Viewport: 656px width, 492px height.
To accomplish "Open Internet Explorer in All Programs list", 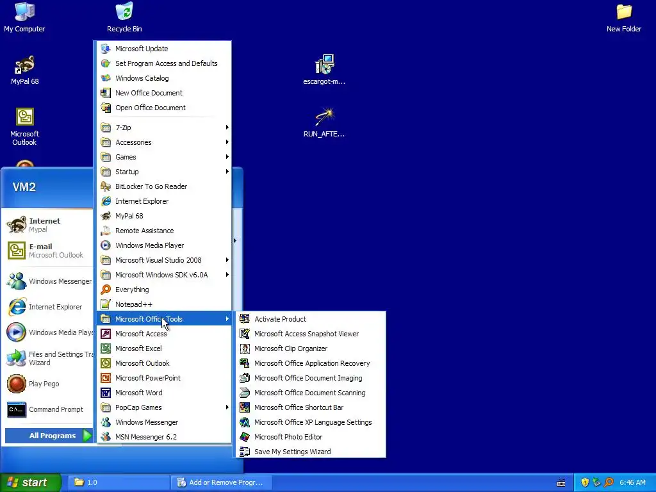I will 164,201.
